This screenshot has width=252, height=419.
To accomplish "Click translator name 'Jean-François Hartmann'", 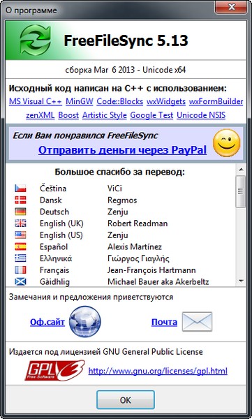I will 151,270.
